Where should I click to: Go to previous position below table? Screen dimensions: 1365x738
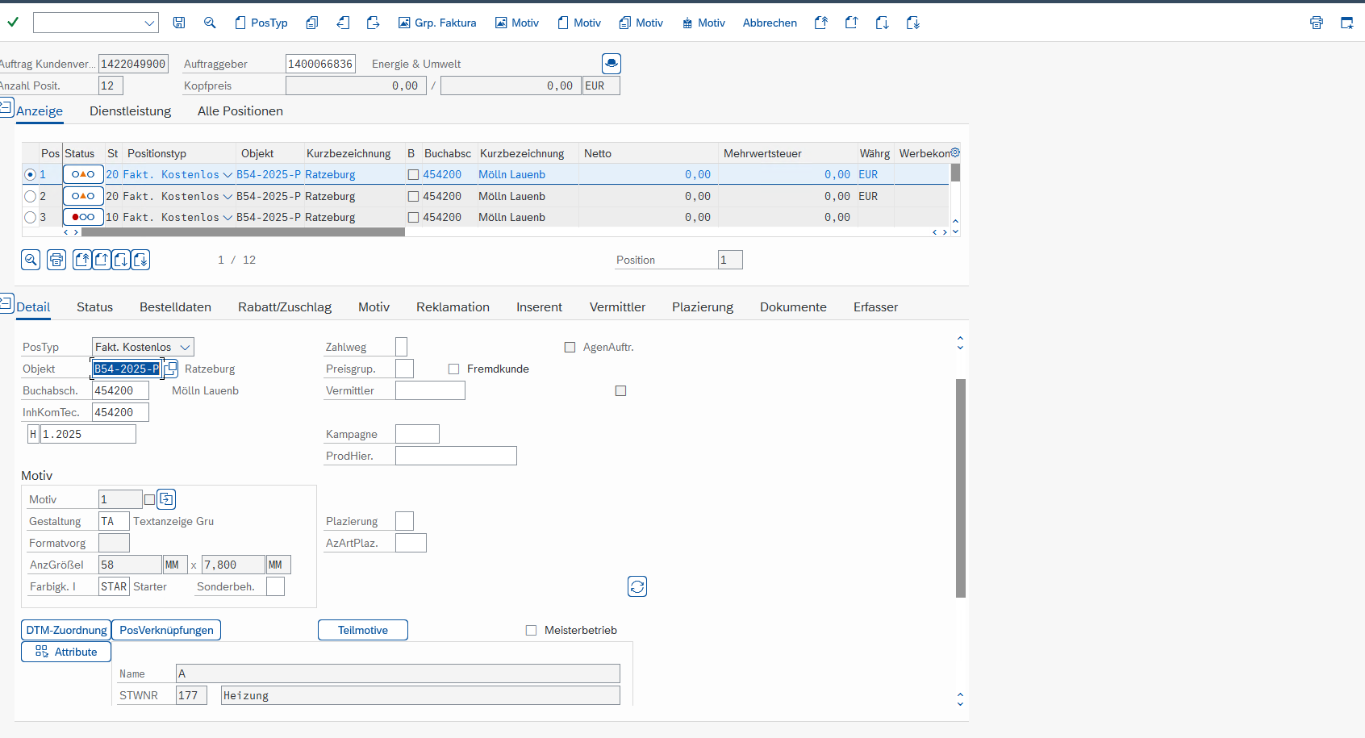coord(102,260)
